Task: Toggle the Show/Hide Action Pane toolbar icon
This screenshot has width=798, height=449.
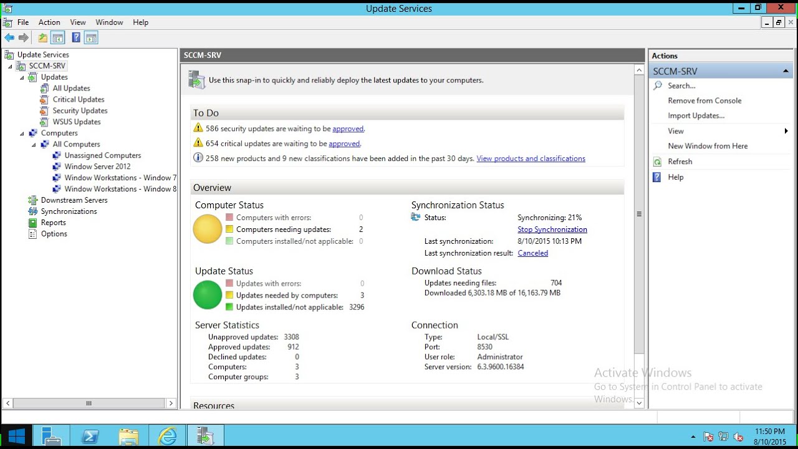Action: (91, 38)
